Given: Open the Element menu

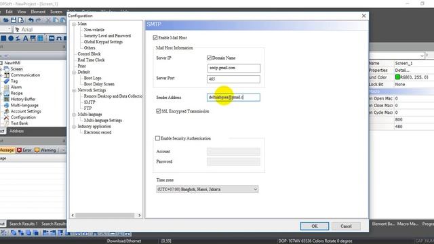Looking at the screenshot, I should [38, 12].
